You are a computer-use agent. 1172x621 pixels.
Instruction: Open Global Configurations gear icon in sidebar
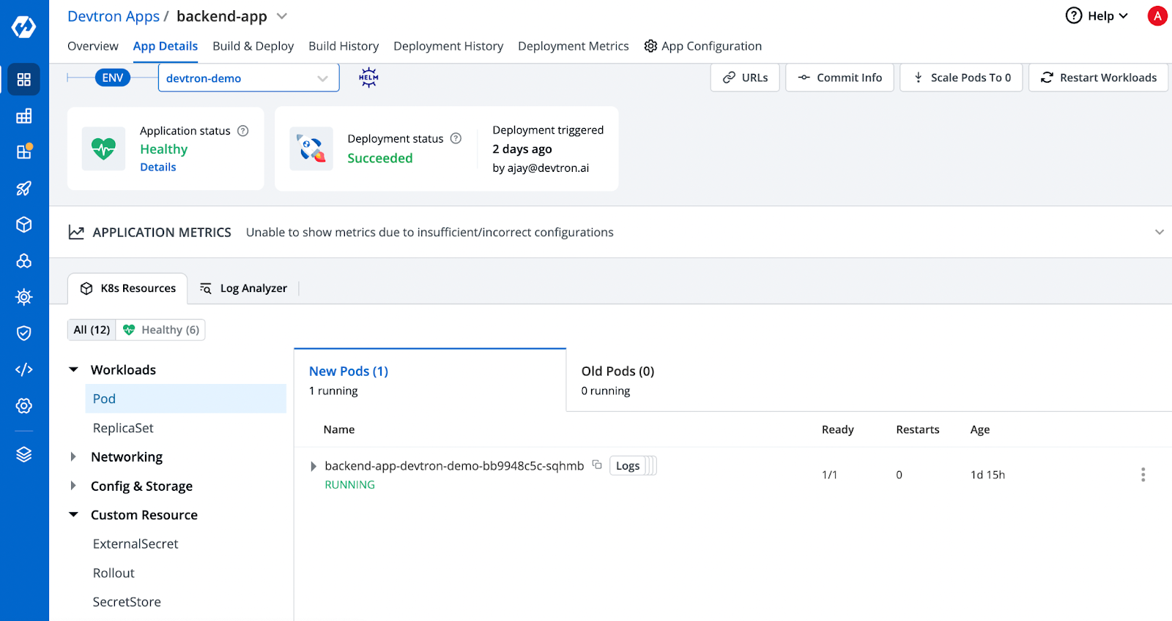[x=23, y=406]
